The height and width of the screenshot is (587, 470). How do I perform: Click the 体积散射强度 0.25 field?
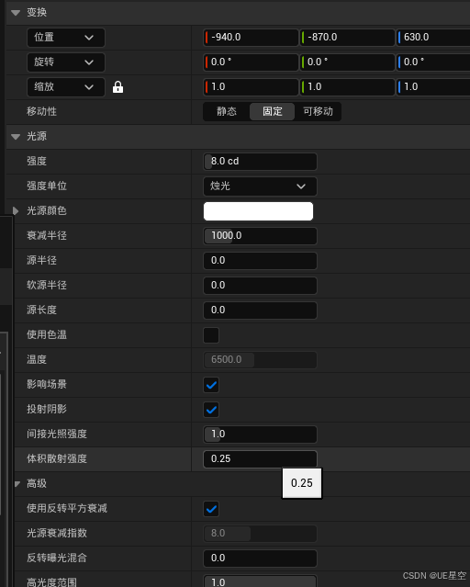[260, 459]
